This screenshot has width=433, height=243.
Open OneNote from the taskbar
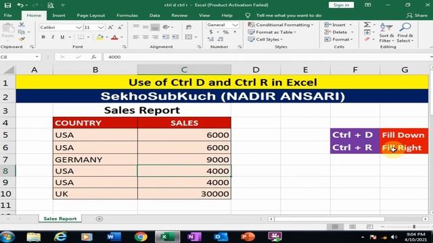(194, 237)
